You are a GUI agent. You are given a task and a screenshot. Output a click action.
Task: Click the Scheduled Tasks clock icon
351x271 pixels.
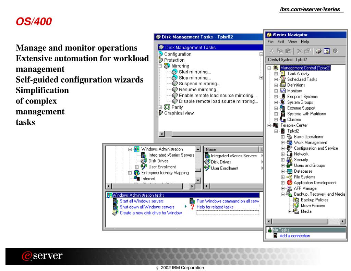click(283, 79)
